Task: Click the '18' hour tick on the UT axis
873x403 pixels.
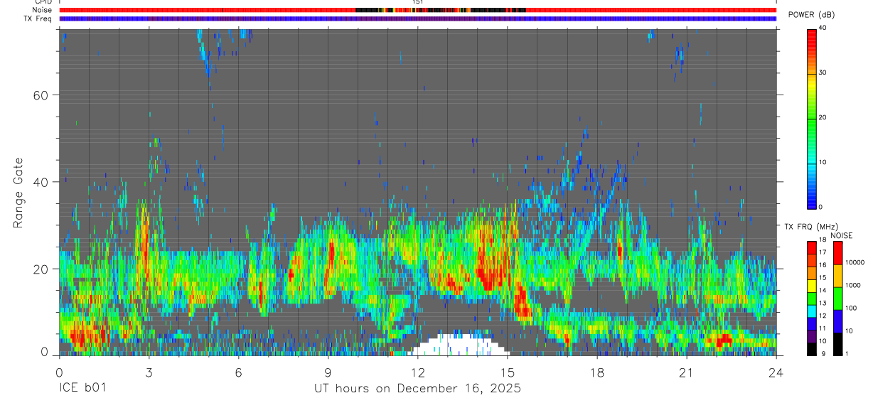Action: point(597,372)
